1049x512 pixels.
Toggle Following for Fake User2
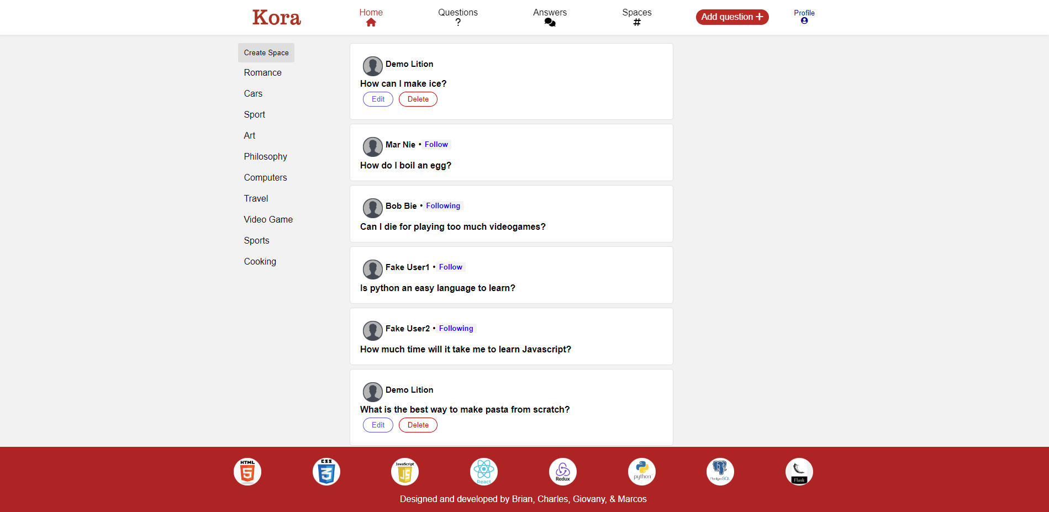[456, 329]
